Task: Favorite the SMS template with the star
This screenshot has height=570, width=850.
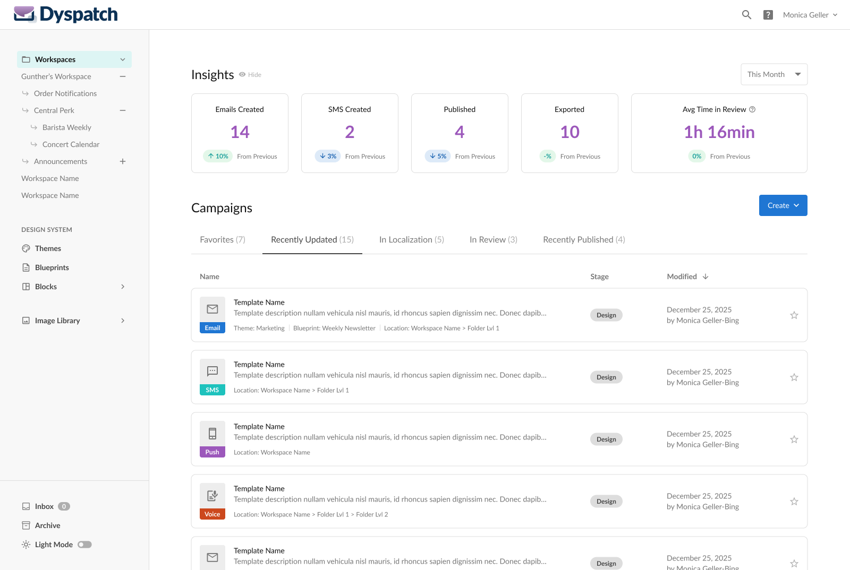Action: [794, 377]
